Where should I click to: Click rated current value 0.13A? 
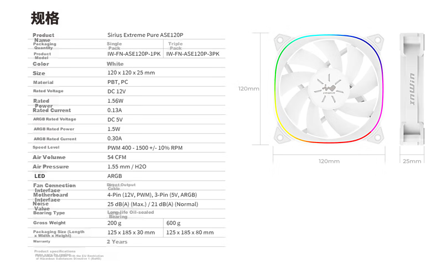[x=115, y=110]
